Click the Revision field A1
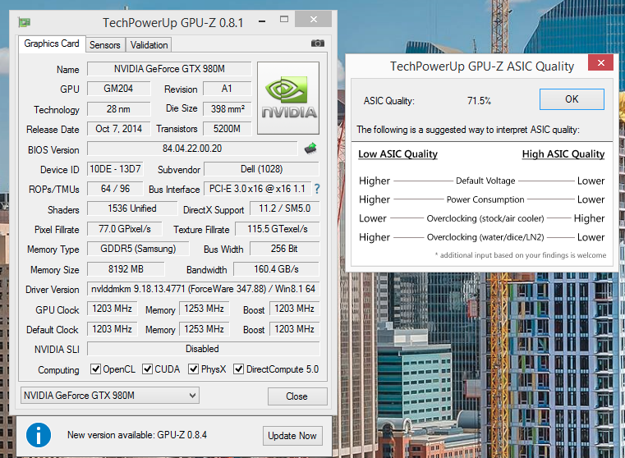This screenshot has height=458, width=625. pos(227,89)
